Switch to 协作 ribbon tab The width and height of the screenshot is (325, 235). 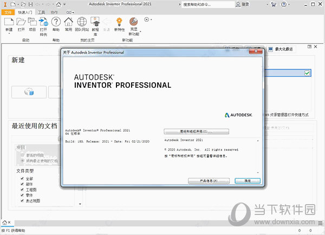coord(54,12)
